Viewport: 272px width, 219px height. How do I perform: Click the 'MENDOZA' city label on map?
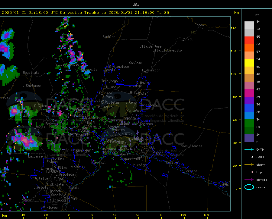pyautogui.click(x=81, y=110)
